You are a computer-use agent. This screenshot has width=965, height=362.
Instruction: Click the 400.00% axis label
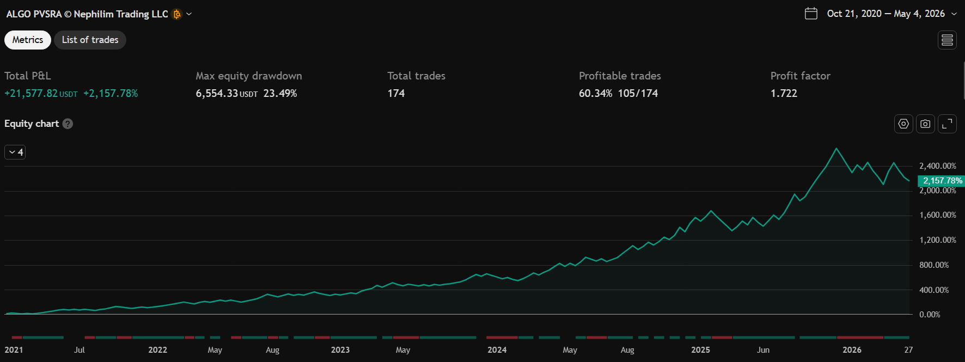point(934,290)
